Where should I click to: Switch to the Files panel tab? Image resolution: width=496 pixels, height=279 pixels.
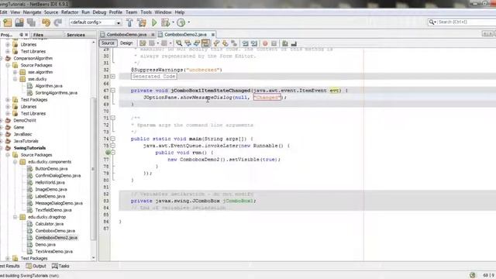[38, 35]
